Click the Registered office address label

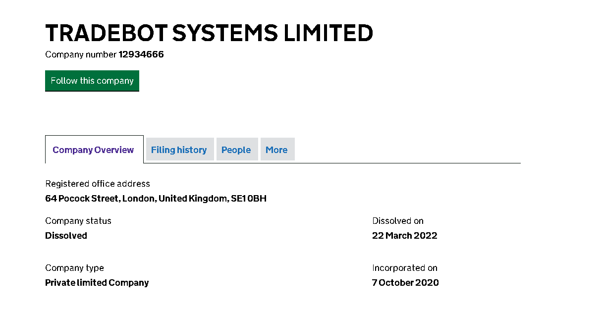pos(98,184)
